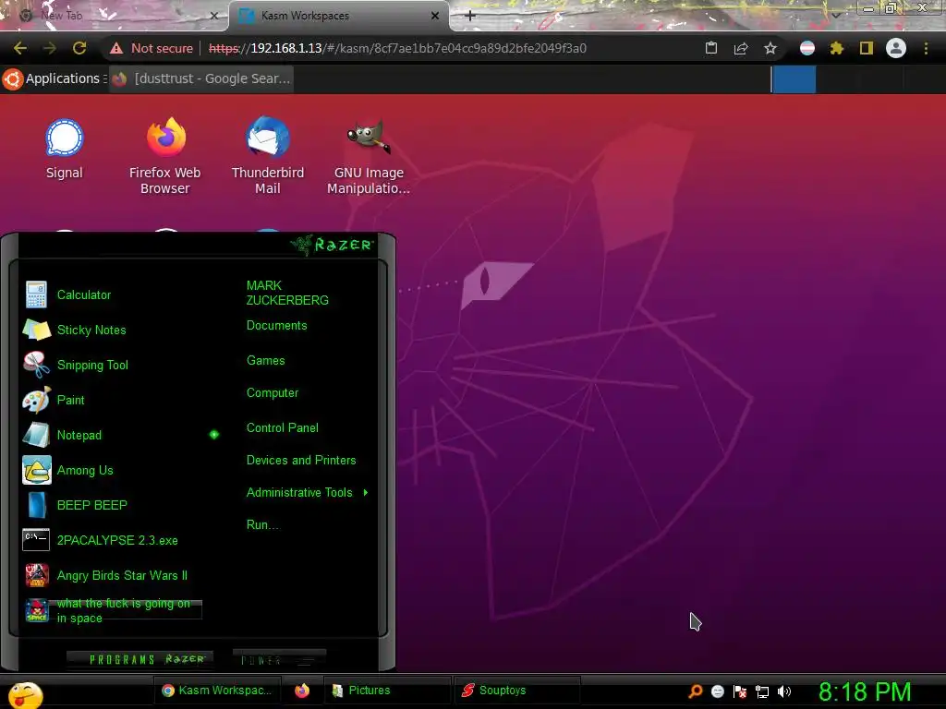This screenshot has height=709, width=946.
Task: Expand Notepad jump list green marker
Action: (214, 435)
